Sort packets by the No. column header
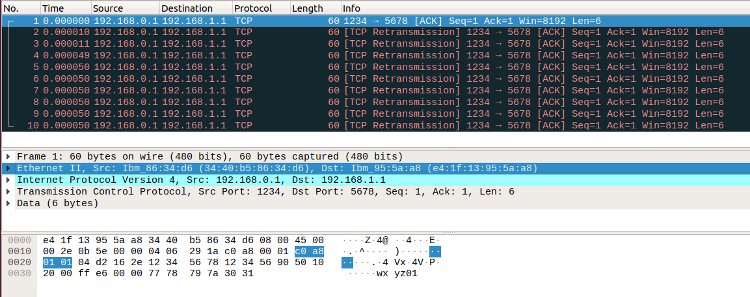The image size is (750, 297). (x=21, y=8)
